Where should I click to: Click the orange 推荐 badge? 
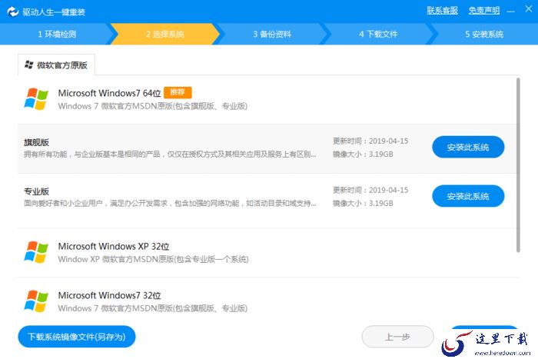(178, 92)
